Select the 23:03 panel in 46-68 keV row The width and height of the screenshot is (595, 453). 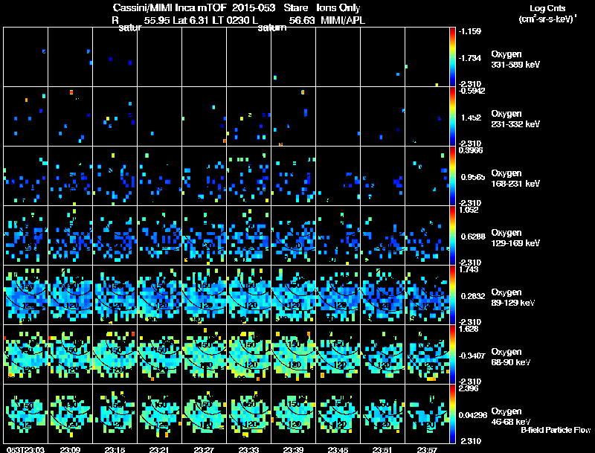tap(26, 414)
